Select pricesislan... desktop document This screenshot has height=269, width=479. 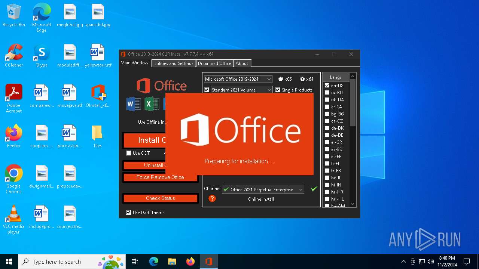(70, 136)
